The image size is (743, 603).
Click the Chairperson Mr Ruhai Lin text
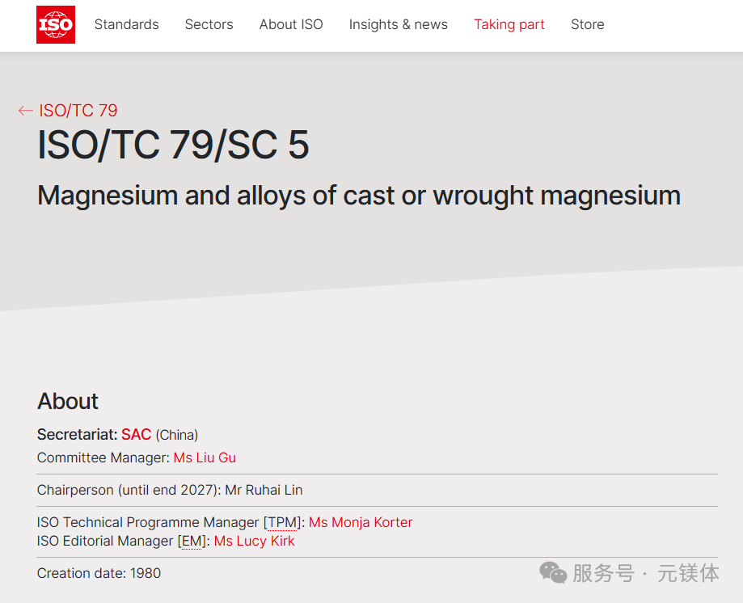(170, 490)
